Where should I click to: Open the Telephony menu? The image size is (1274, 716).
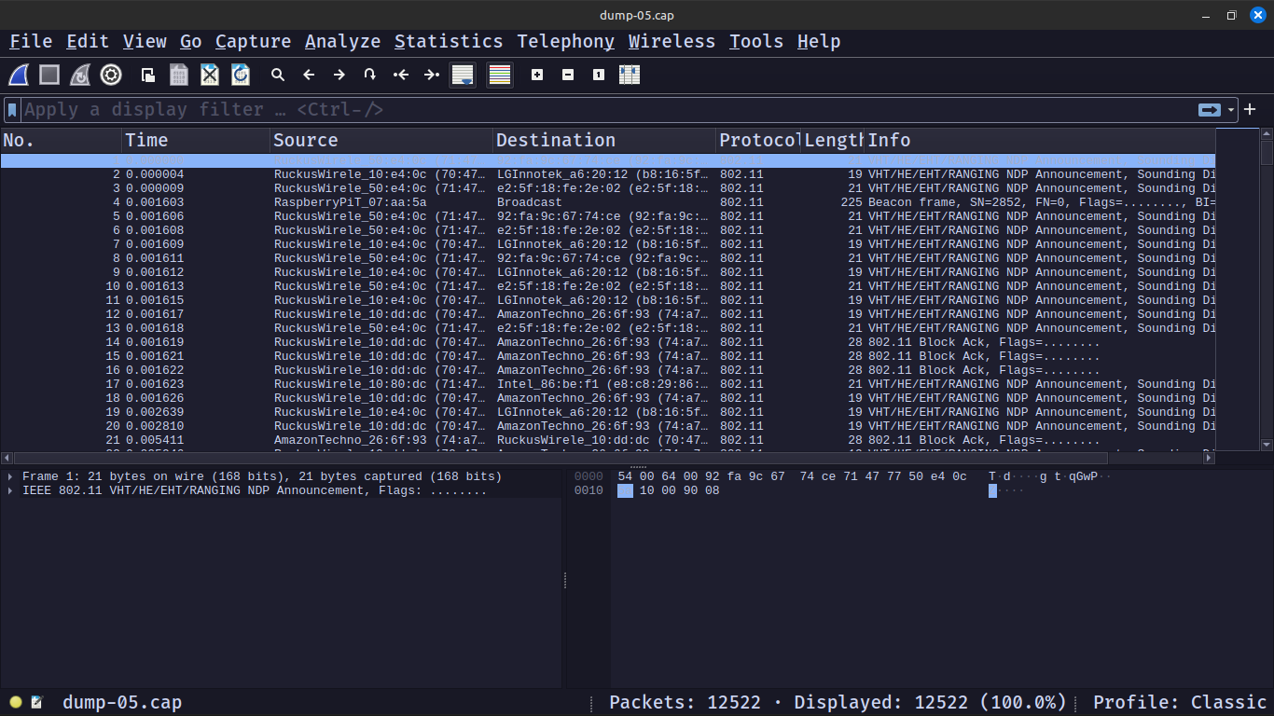click(x=566, y=41)
